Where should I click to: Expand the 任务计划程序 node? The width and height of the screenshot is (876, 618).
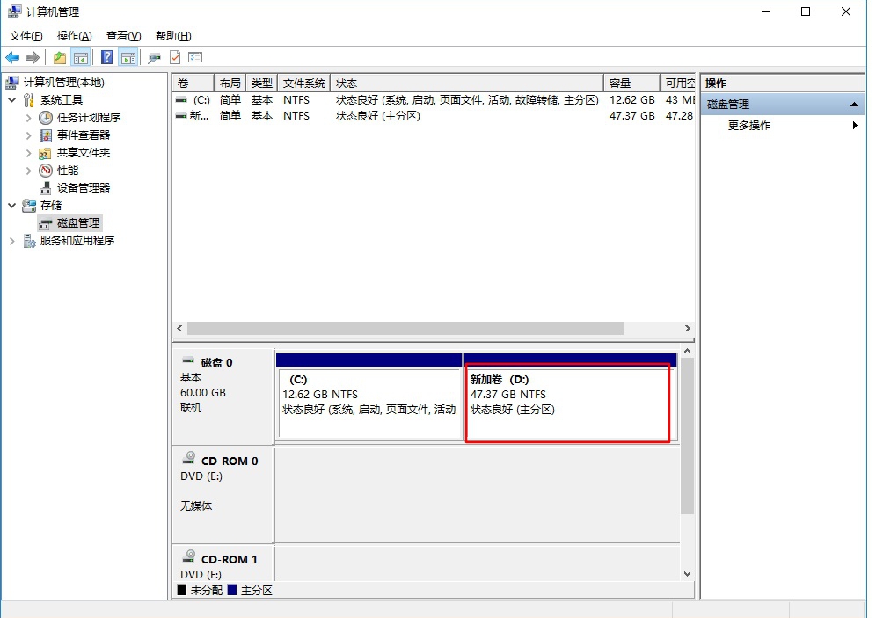click(28, 118)
